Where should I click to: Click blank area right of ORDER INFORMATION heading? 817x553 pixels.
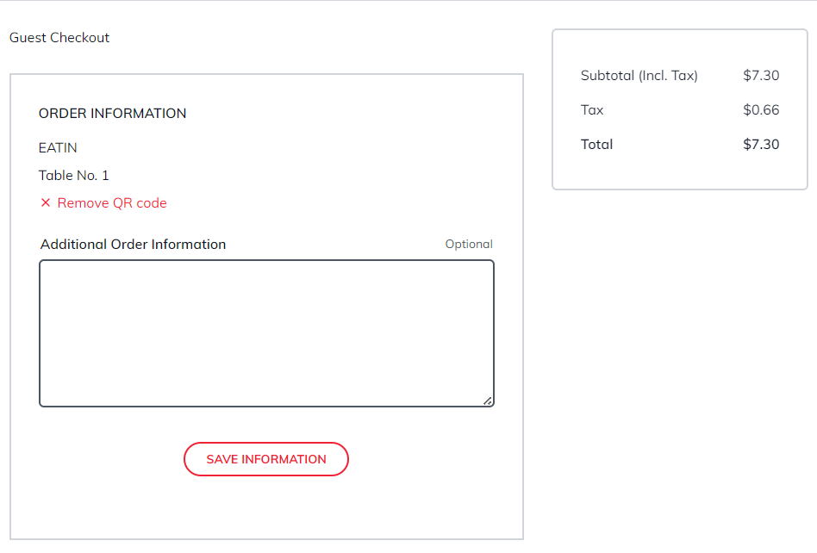point(345,114)
